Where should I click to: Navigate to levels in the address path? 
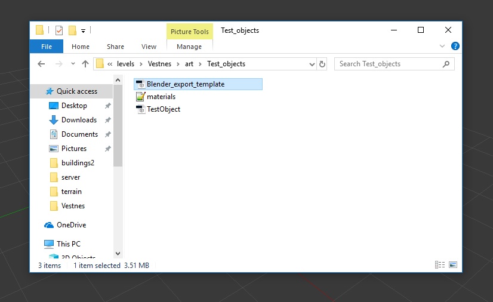(125, 64)
